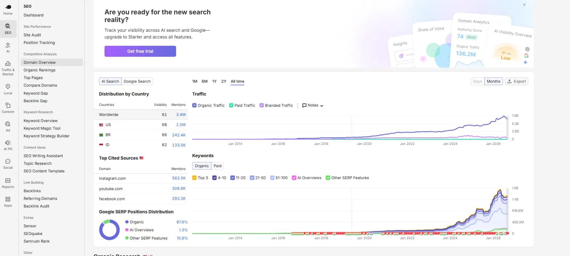The width and height of the screenshot is (570, 256).
Task: Click the Indonesia flag icon in the country list
Action: [101, 145]
